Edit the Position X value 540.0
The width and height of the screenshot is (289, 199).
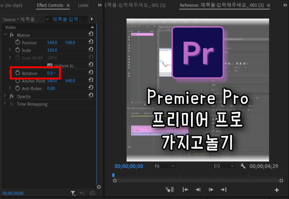point(52,43)
